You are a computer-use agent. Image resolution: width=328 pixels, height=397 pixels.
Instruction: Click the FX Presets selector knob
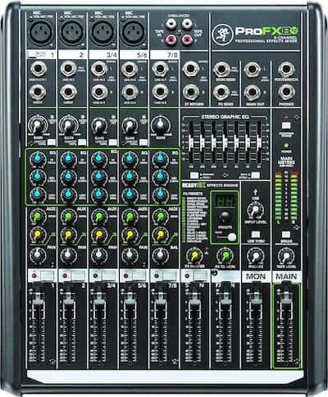225,217
